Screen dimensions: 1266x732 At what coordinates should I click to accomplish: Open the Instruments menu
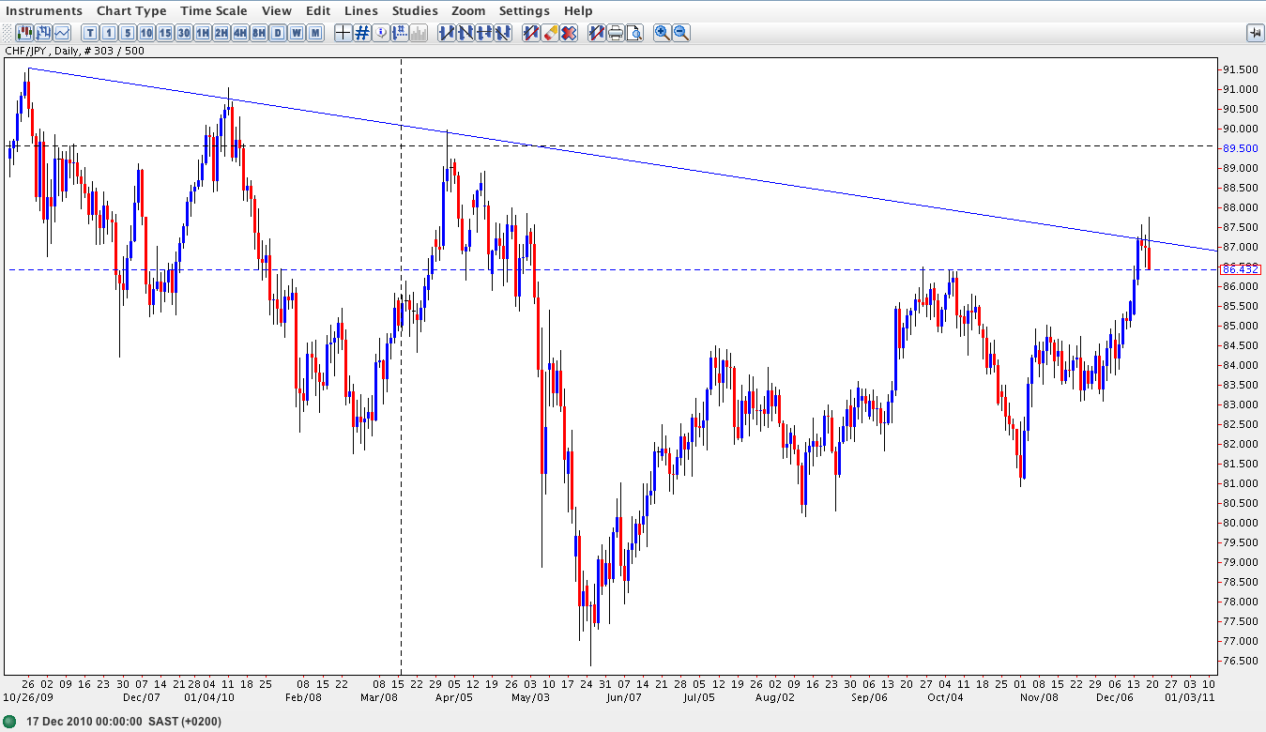44,10
